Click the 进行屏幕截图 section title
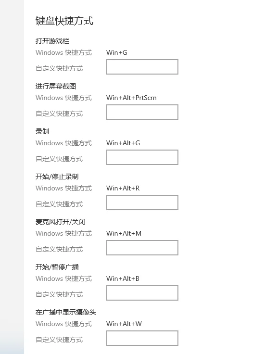Screen dimensions: 277x354 point(56,86)
